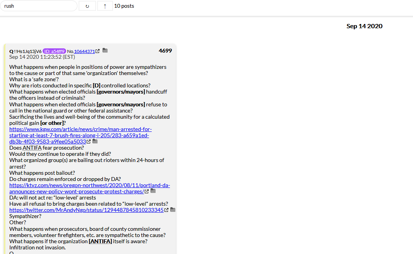Click archive folder icon after Twitter URL

pos(173,210)
